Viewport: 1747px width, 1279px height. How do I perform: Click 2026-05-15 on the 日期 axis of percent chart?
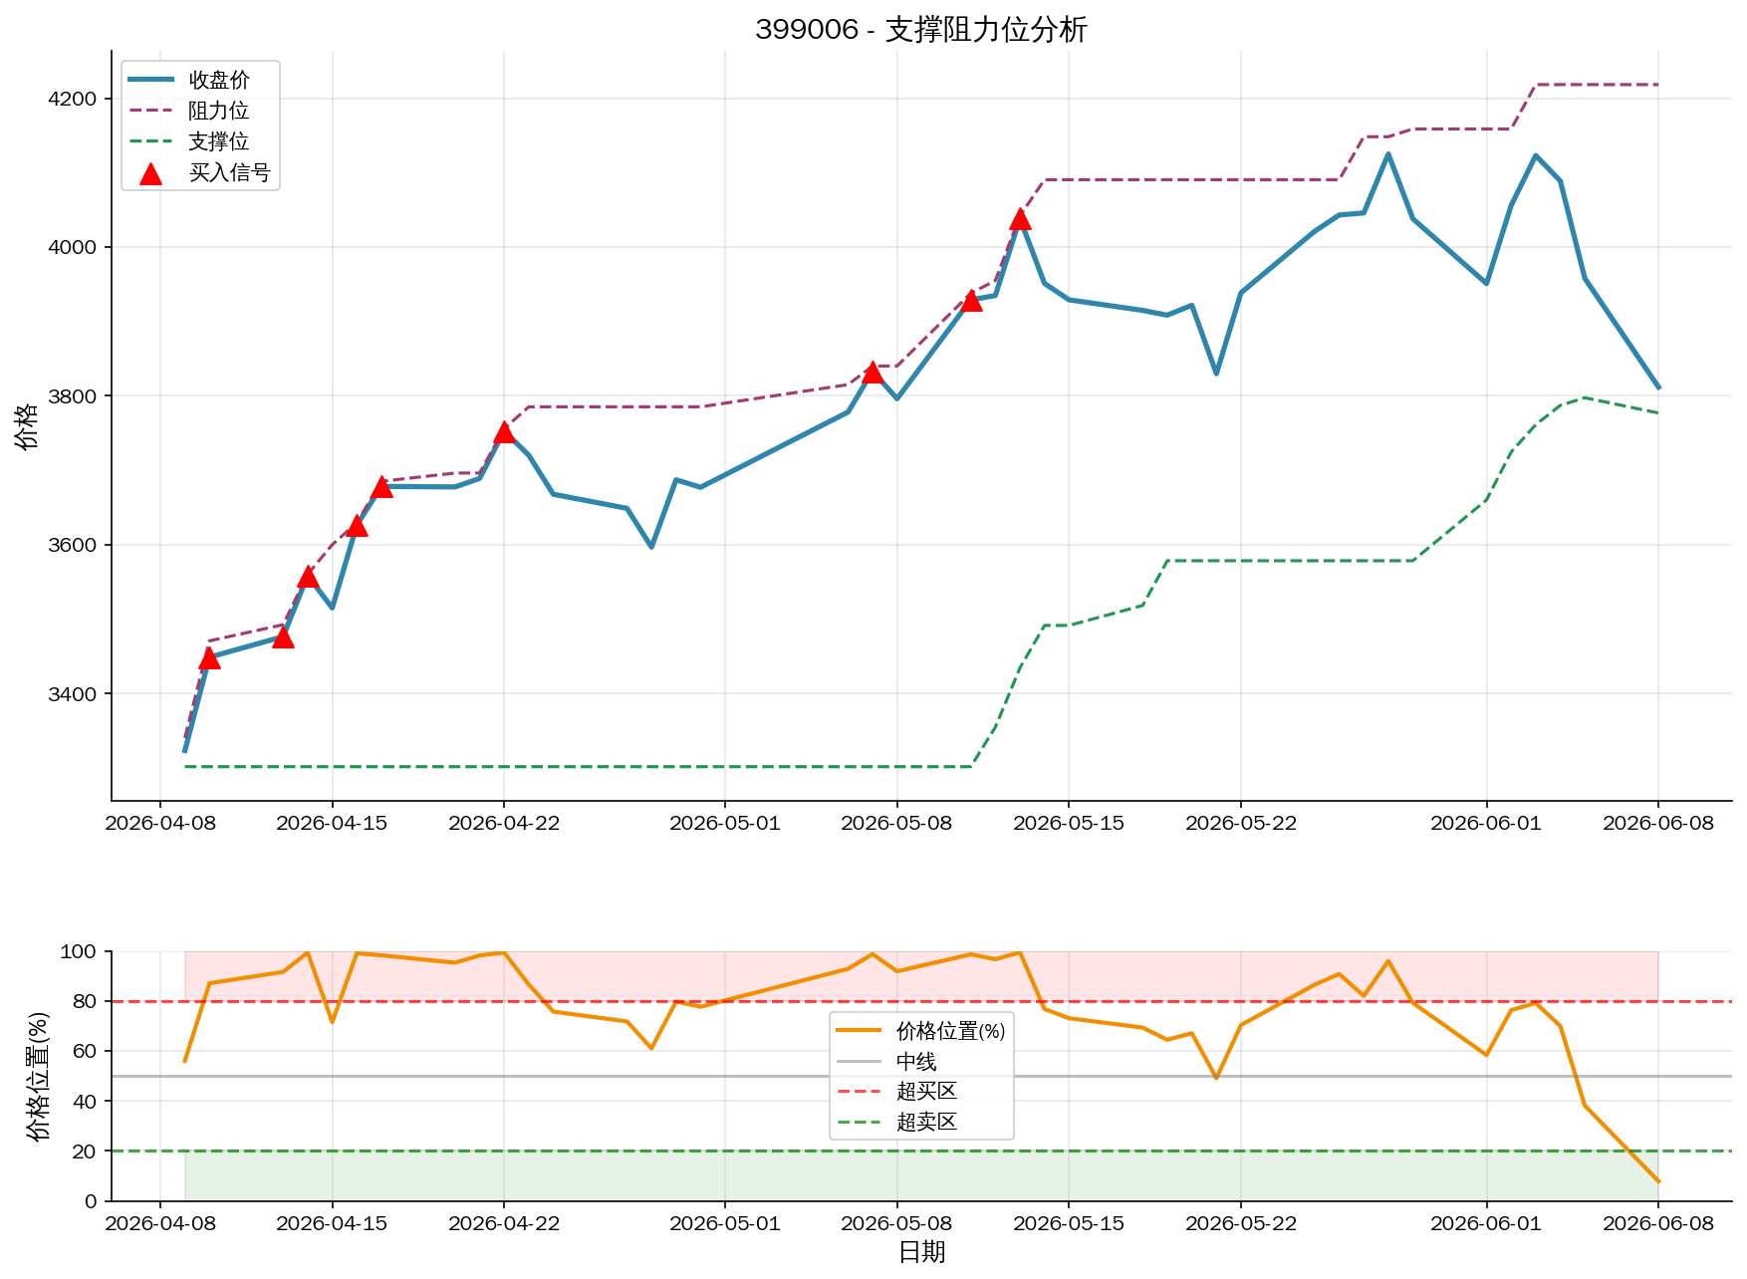click(1069, 1224)
